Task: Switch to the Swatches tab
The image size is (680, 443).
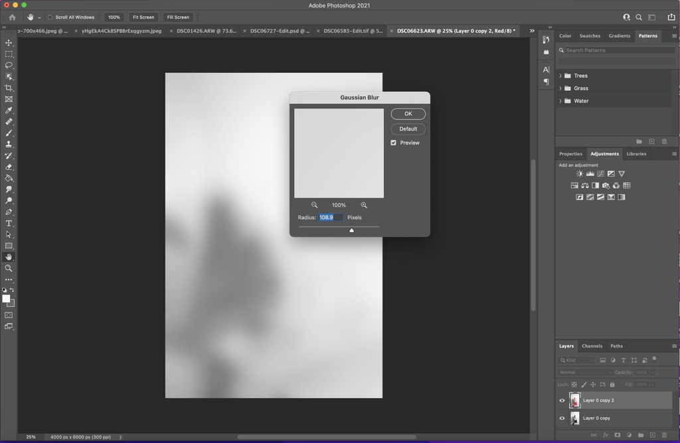Action: pyautogui.click(x=590, y=36)
